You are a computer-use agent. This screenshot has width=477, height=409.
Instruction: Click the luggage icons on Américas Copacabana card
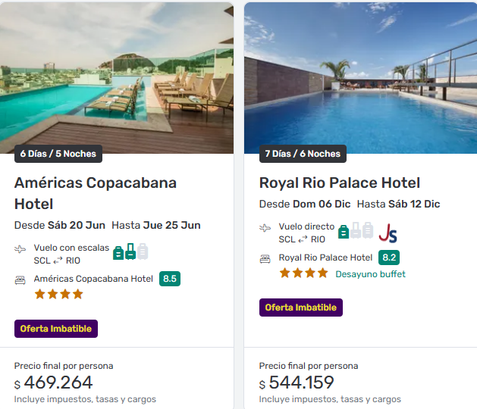click(130, 251)
